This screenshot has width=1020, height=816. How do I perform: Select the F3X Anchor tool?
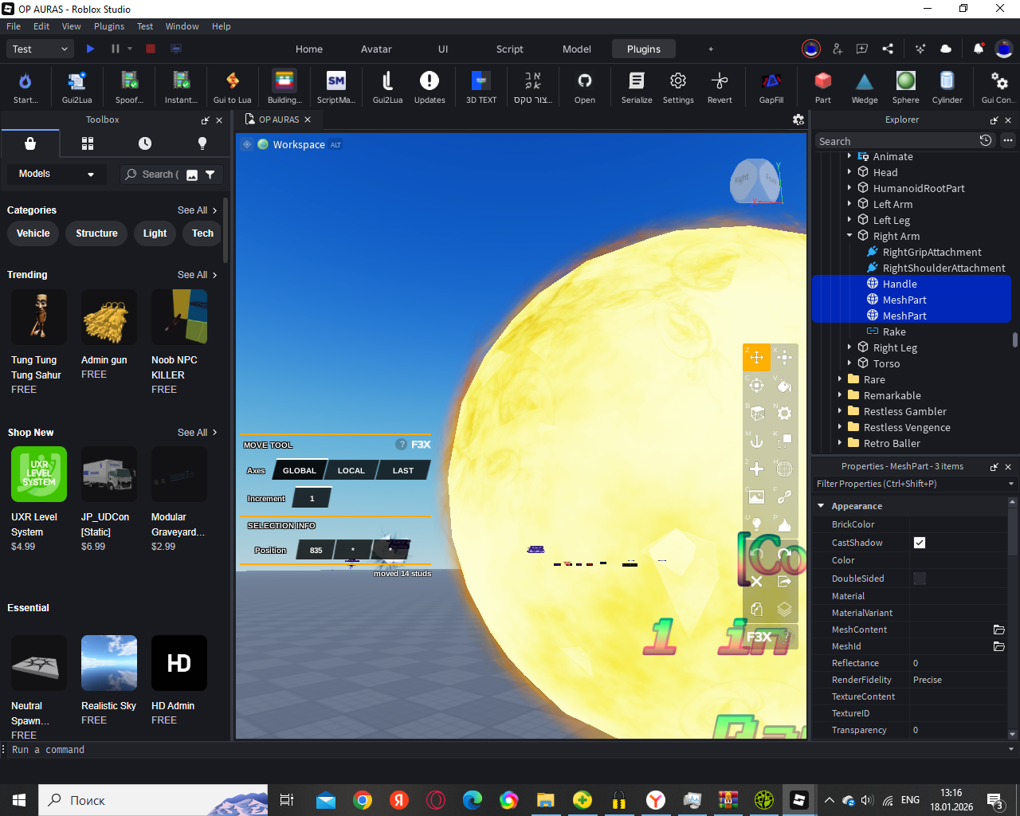(x=757, y=441)
